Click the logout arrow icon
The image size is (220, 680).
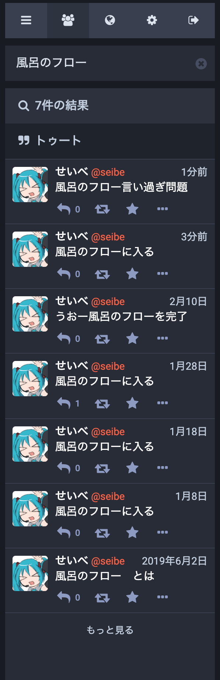point(194,20)
